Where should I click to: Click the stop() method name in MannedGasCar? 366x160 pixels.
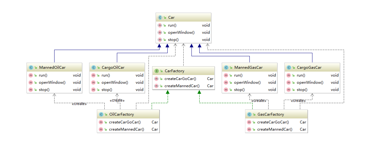point(239,90)
